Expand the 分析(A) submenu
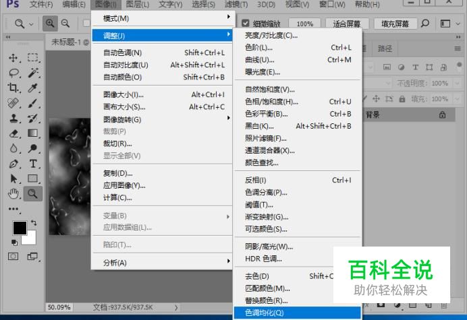This screenshot has height=320, width=467. 163,263
